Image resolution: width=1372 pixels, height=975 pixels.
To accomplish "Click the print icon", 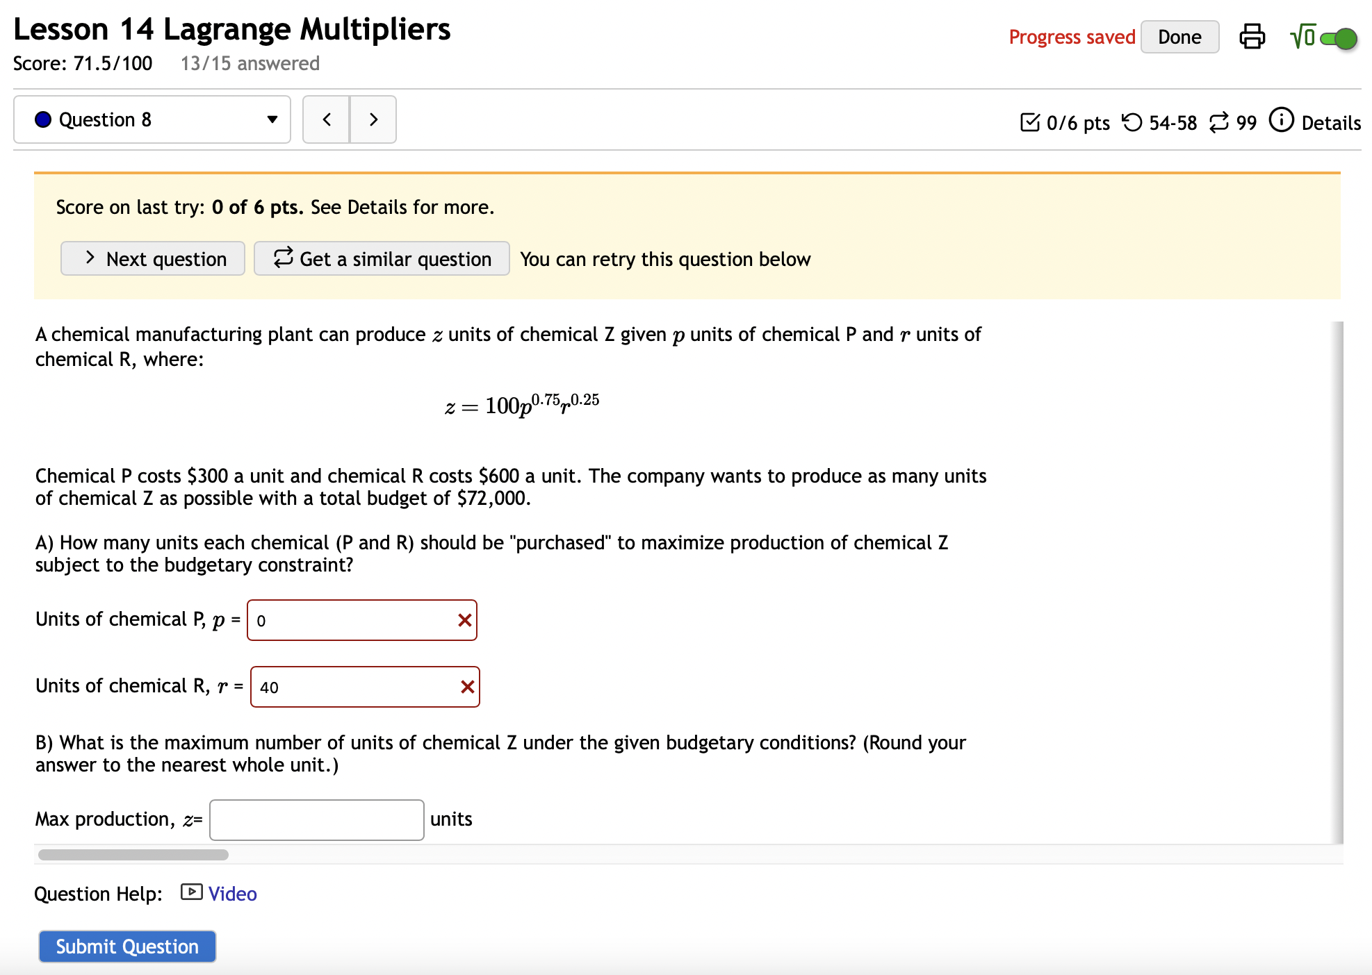I will tap(1253, 37).
